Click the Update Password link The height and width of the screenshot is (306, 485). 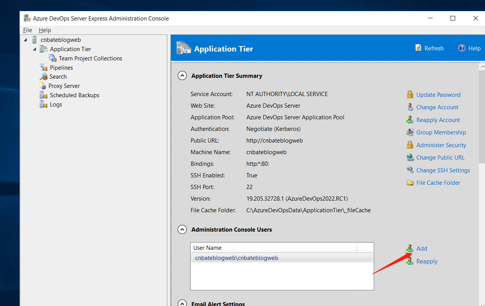[x=439, y=95]
